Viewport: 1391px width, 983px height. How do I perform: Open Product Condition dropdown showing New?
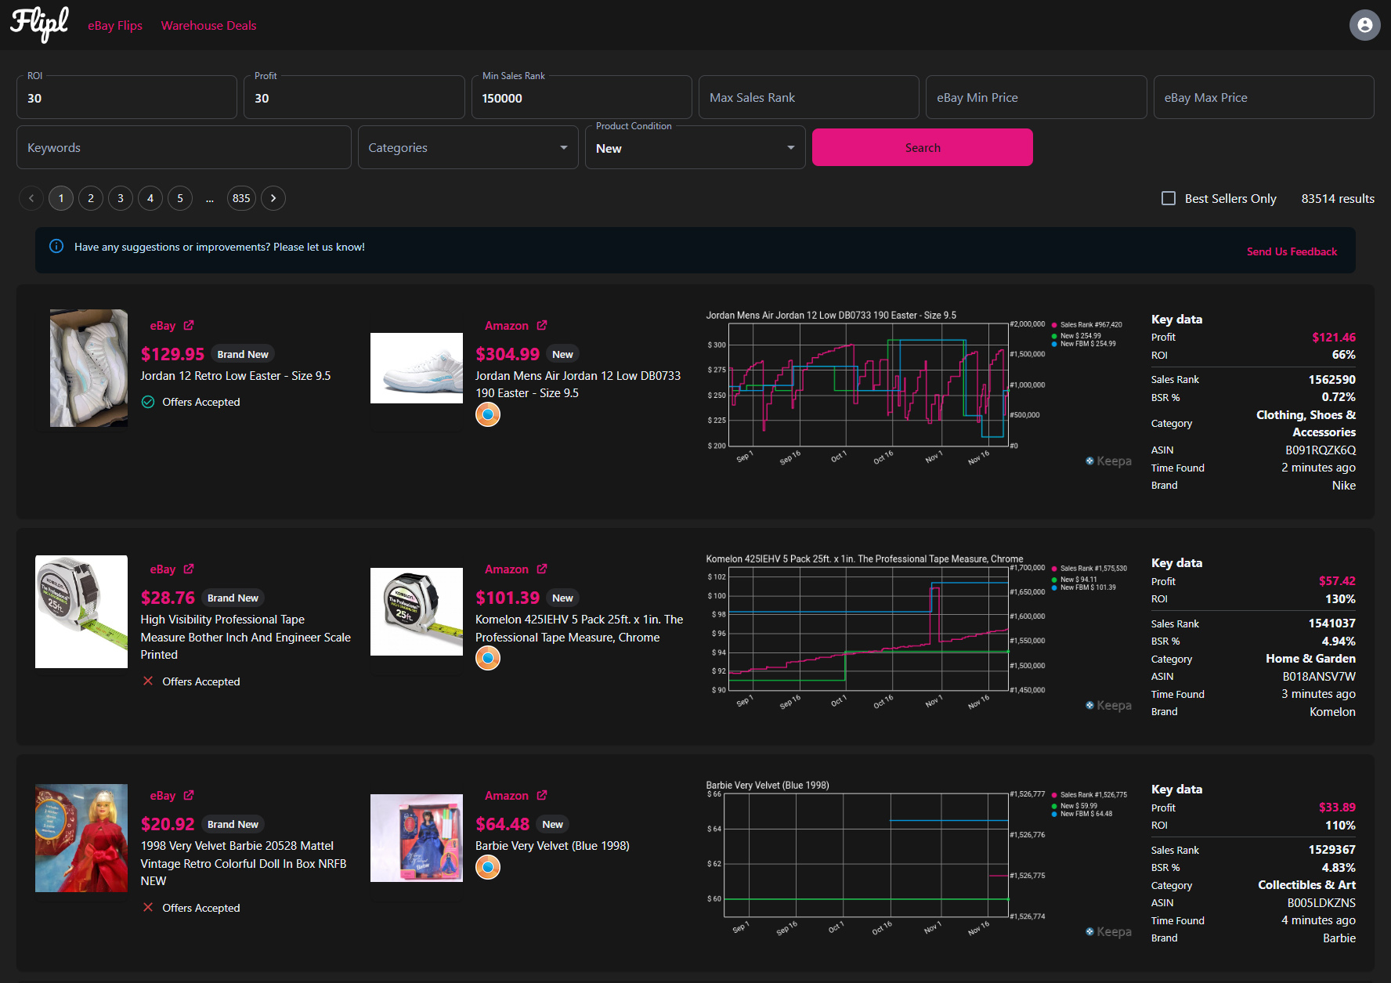695,147
